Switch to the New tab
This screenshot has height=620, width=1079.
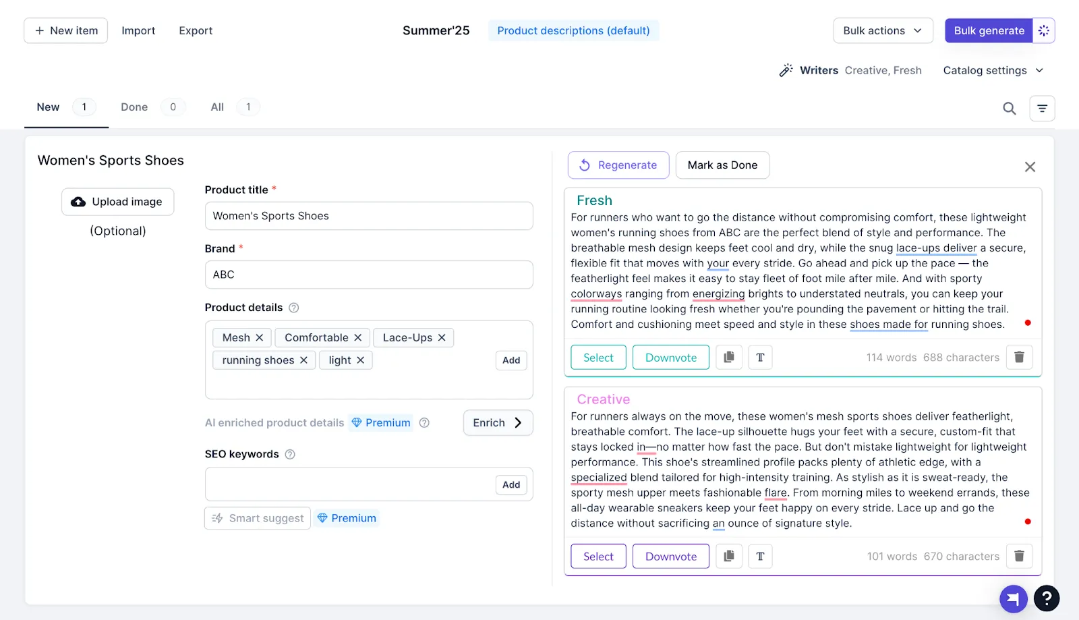pos(66,107)
